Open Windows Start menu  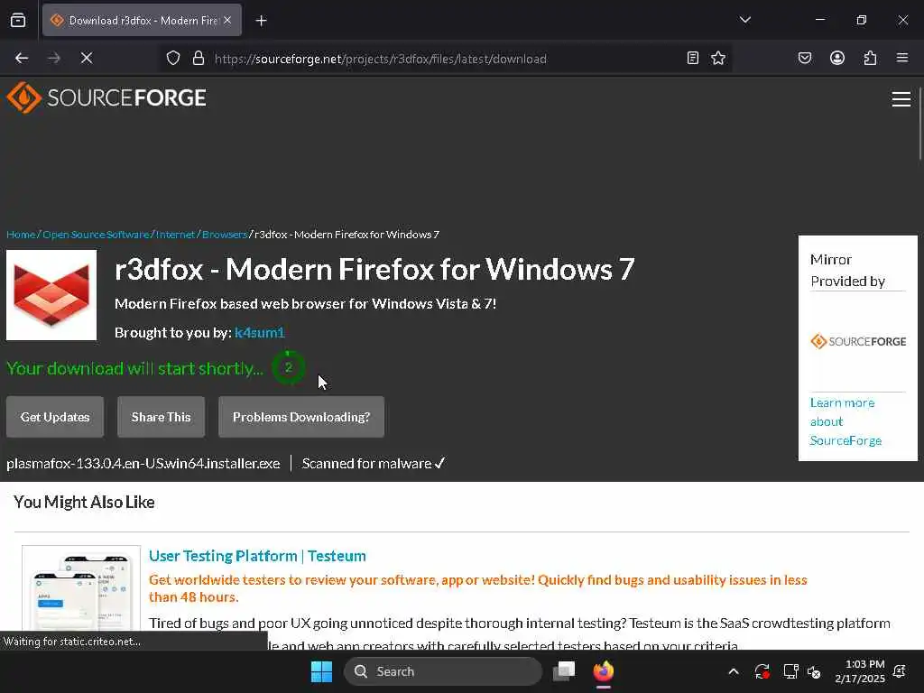point(321,671)
